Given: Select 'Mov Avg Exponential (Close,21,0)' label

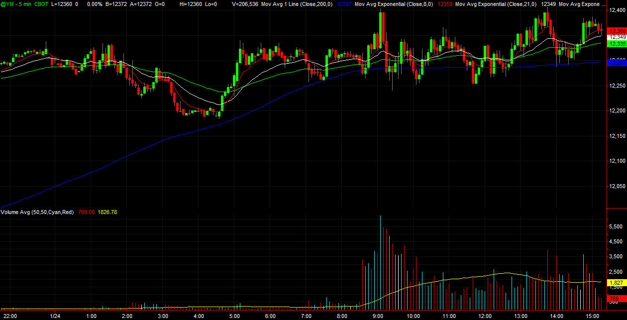Looking at the screenshot, I should (x=496, y=3).
